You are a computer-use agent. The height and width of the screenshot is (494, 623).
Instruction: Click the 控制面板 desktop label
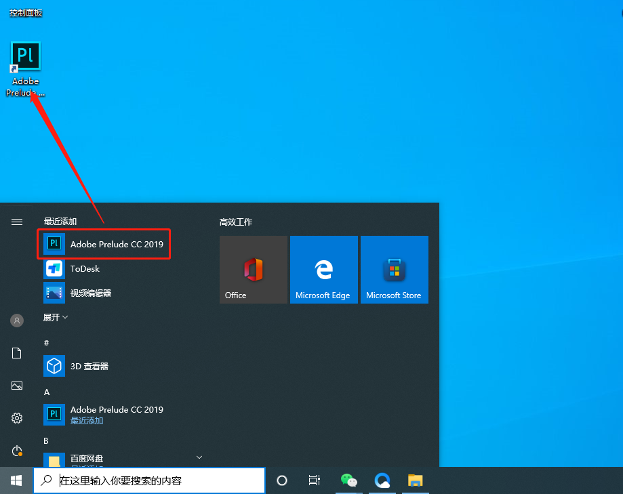click(x=26, y=13)
